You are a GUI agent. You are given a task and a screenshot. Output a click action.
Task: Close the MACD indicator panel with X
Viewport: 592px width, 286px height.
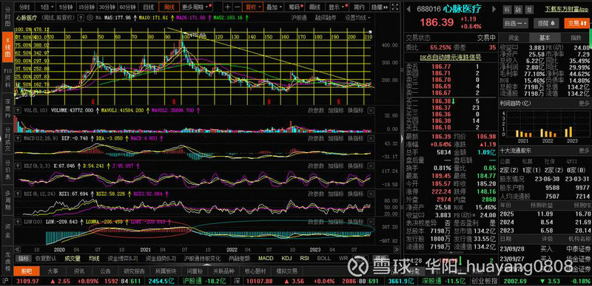pos(371,138)
